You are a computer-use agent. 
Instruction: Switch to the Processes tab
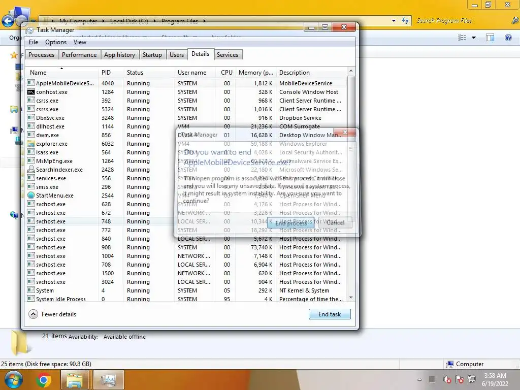point(42,55)
